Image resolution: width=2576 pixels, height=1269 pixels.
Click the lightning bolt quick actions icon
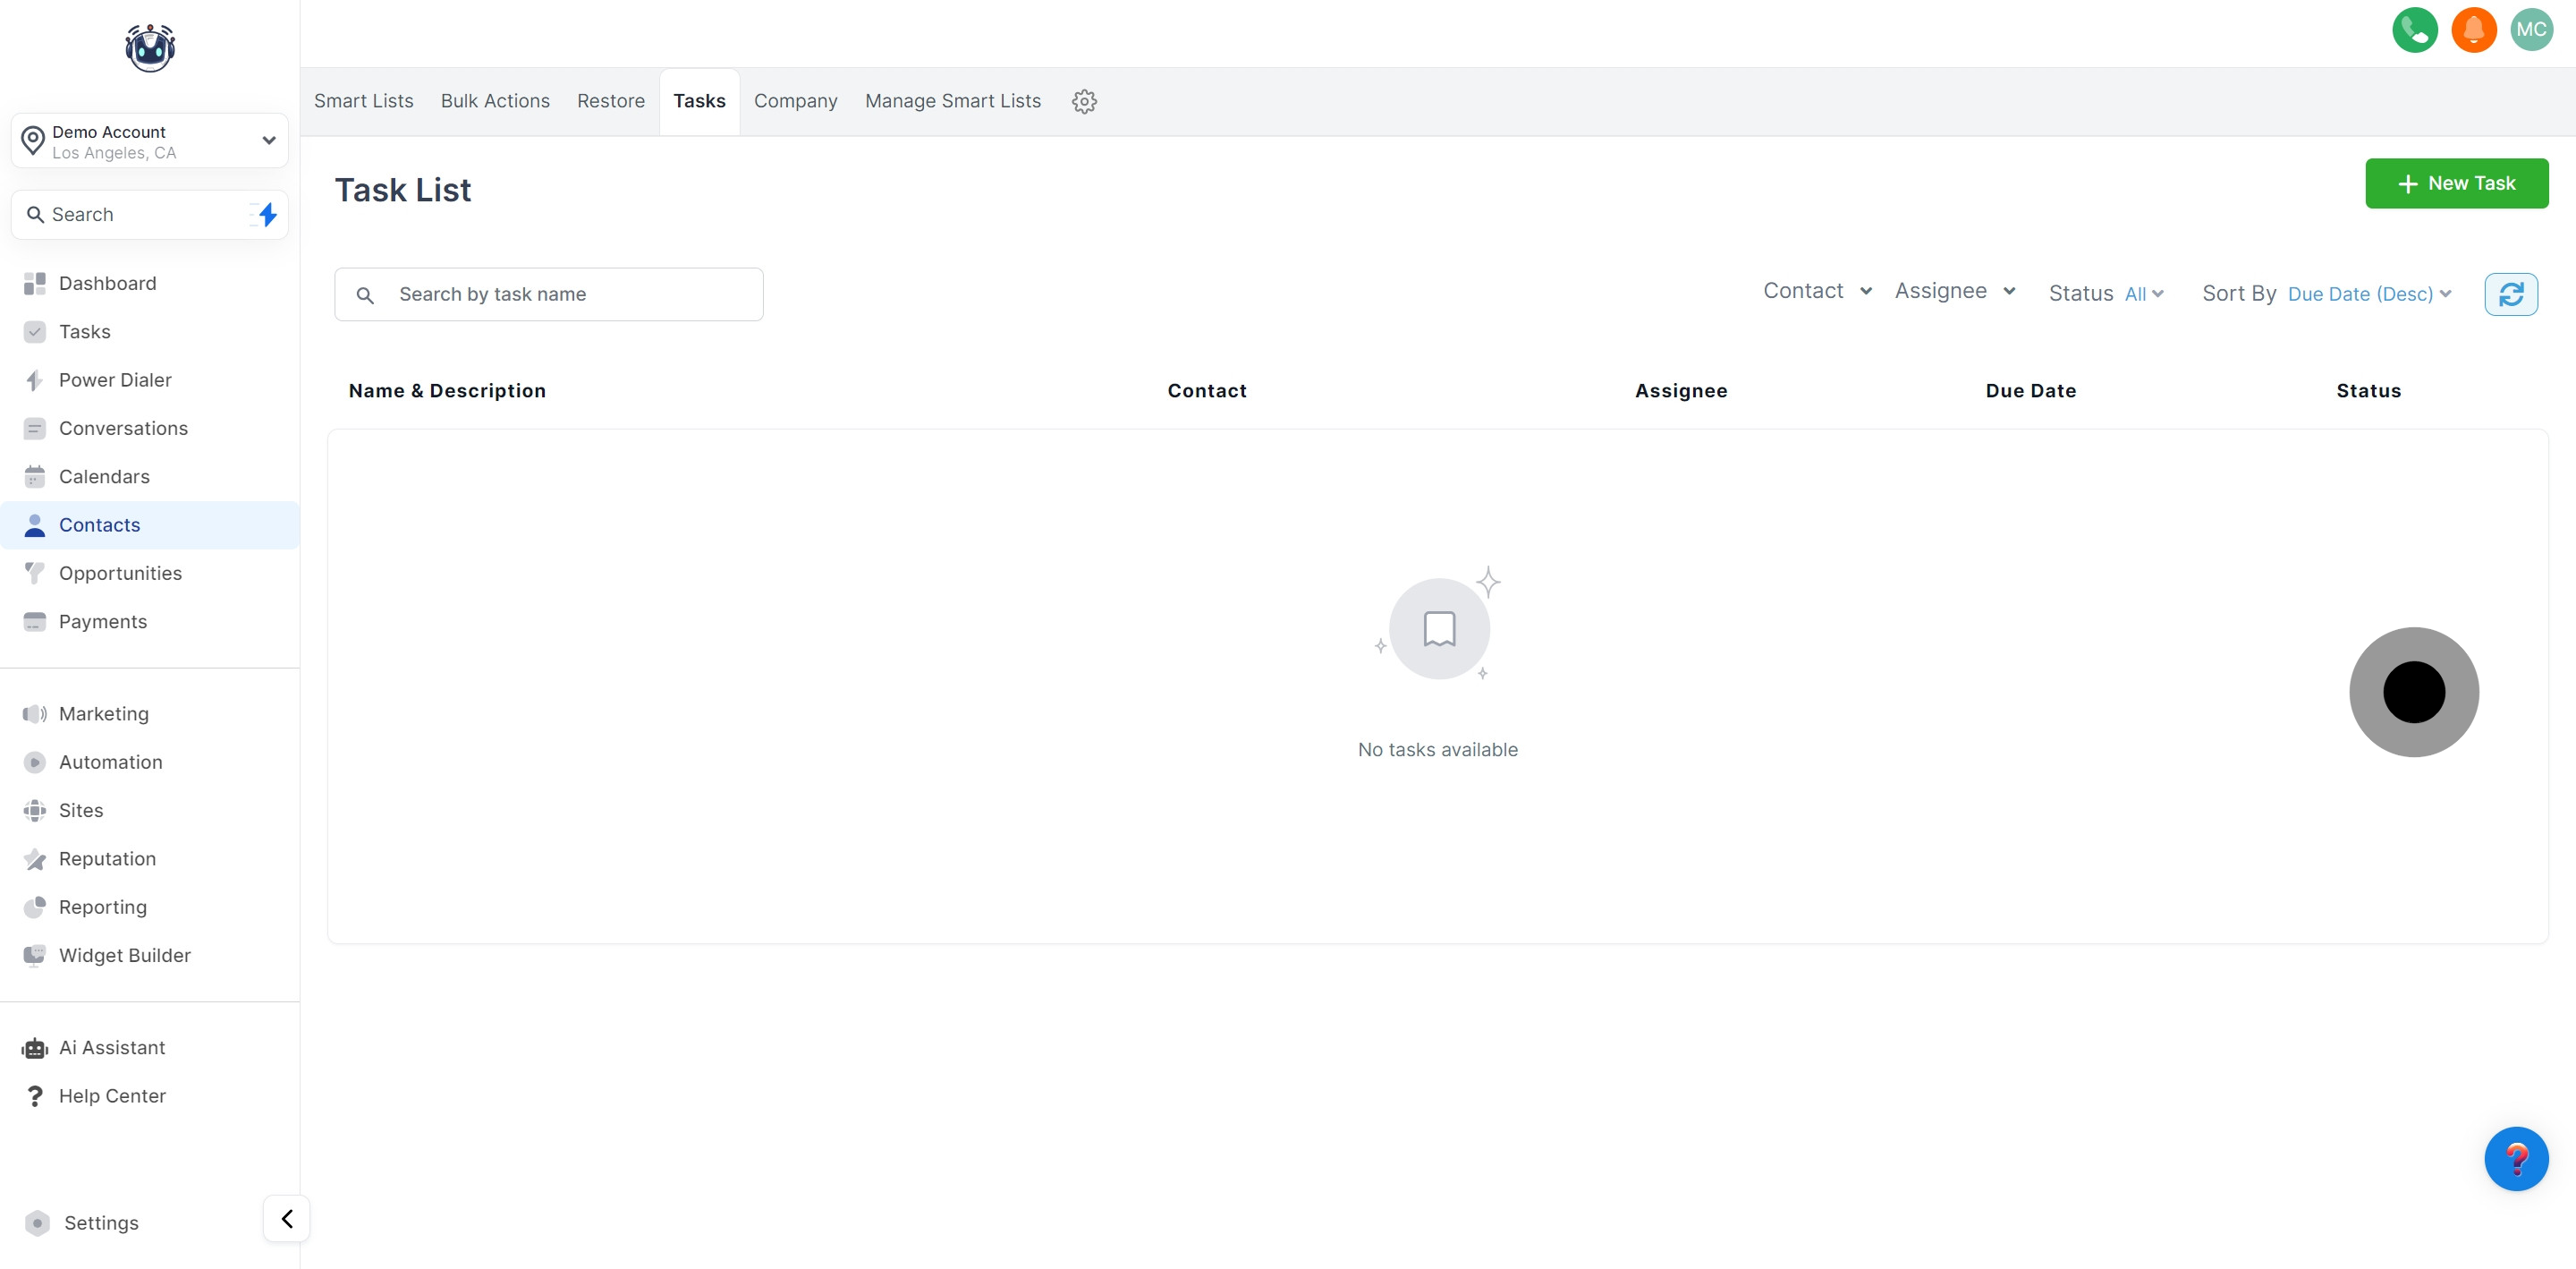point(266,214)
